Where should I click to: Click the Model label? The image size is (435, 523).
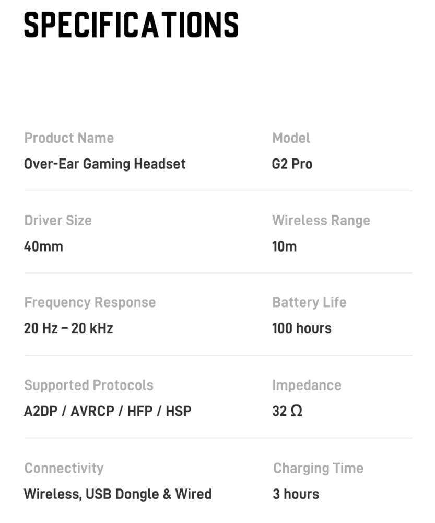pos(291,138)
